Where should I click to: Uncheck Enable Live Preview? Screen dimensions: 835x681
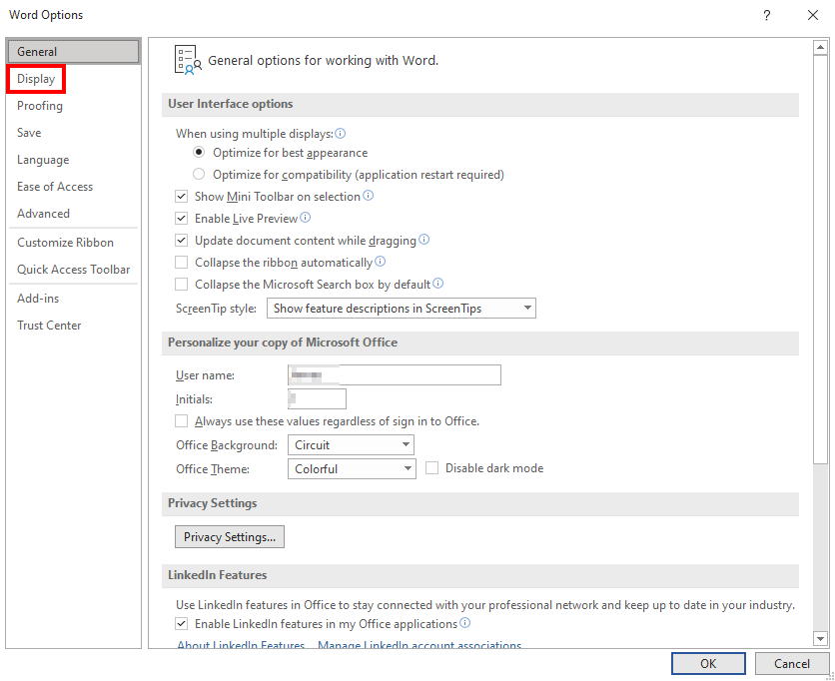[x=182, y=219]
